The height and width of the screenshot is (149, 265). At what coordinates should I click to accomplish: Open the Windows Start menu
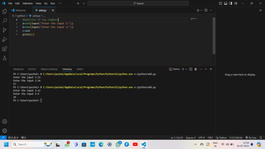pyautogui.click(x=6, y=144)
